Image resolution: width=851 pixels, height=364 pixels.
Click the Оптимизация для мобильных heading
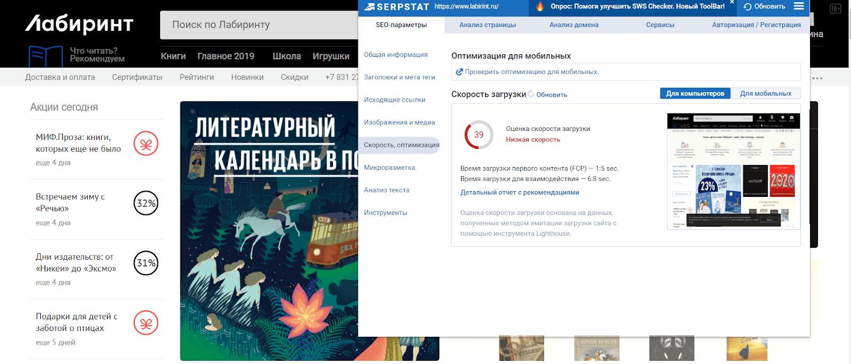pyautogui.click(x=511, y=56)
